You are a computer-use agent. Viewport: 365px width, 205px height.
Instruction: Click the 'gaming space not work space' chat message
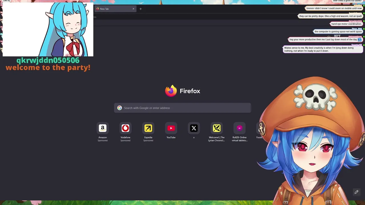pos(338,32)
